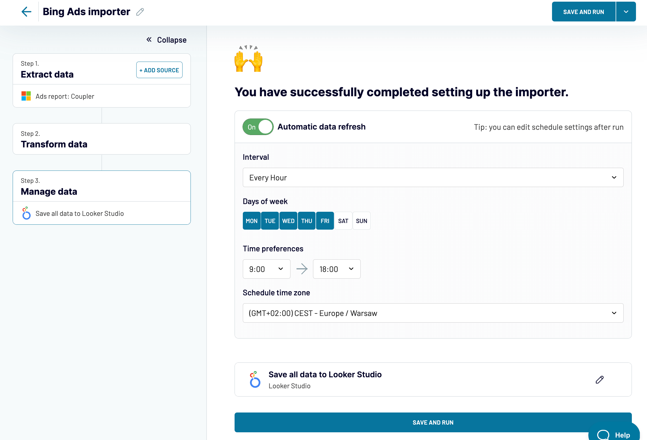Click the raised hands celebration emoji
647x440 pixels.
248,59
